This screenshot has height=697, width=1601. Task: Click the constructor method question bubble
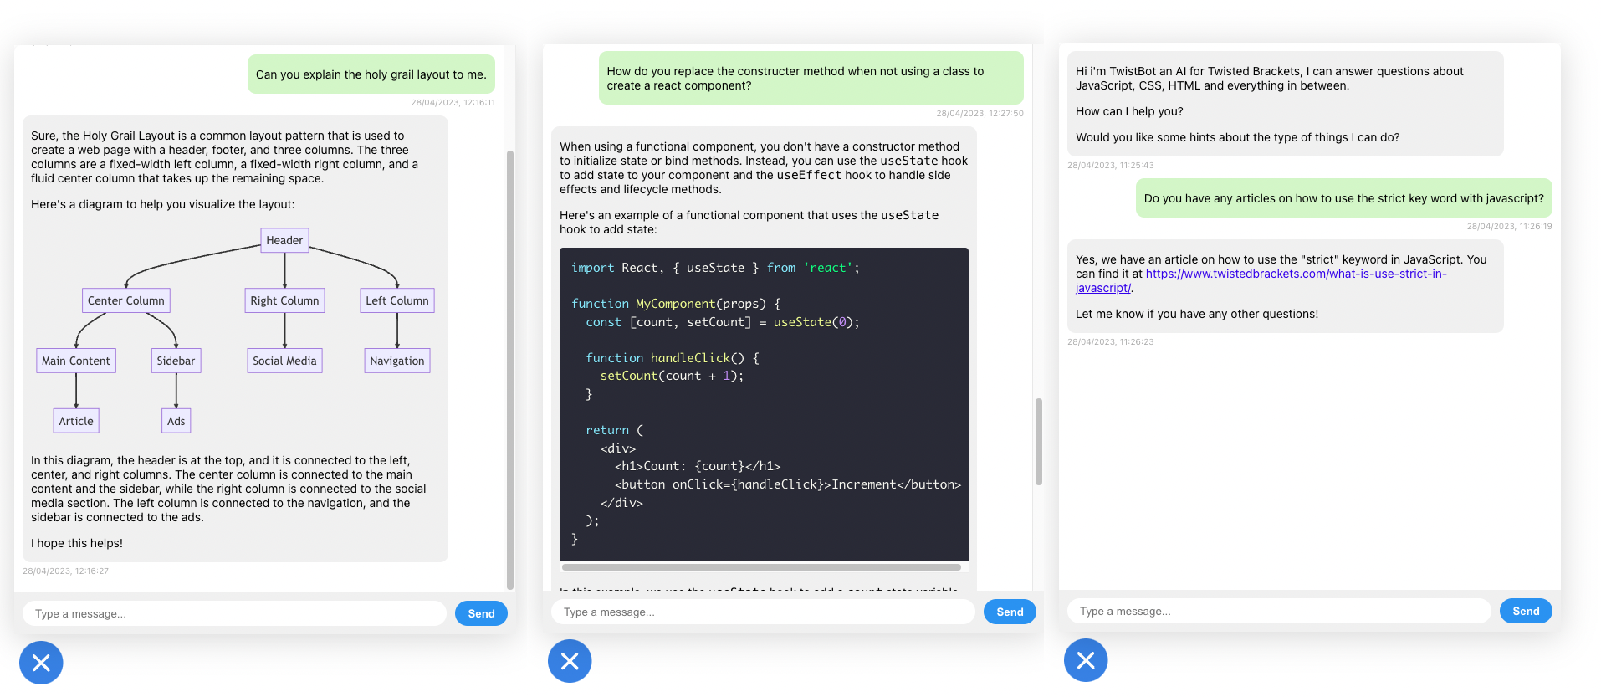tap(811, 79)
